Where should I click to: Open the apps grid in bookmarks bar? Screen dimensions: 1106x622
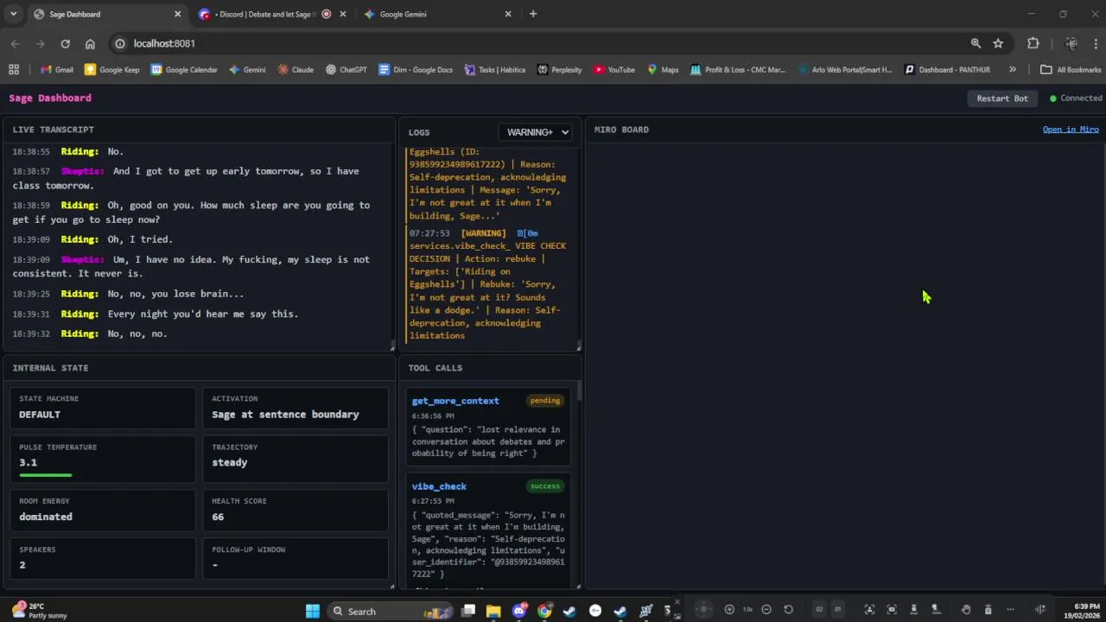pyautogui.click(x=14, y=69)
